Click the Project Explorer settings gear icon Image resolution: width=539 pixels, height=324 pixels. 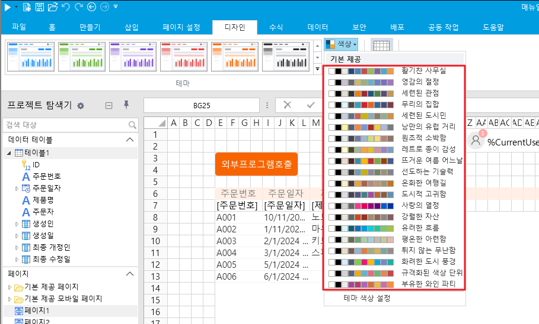click(x=81, y=106)
